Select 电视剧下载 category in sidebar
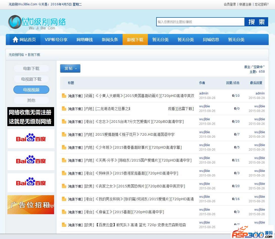 [31, 79]
